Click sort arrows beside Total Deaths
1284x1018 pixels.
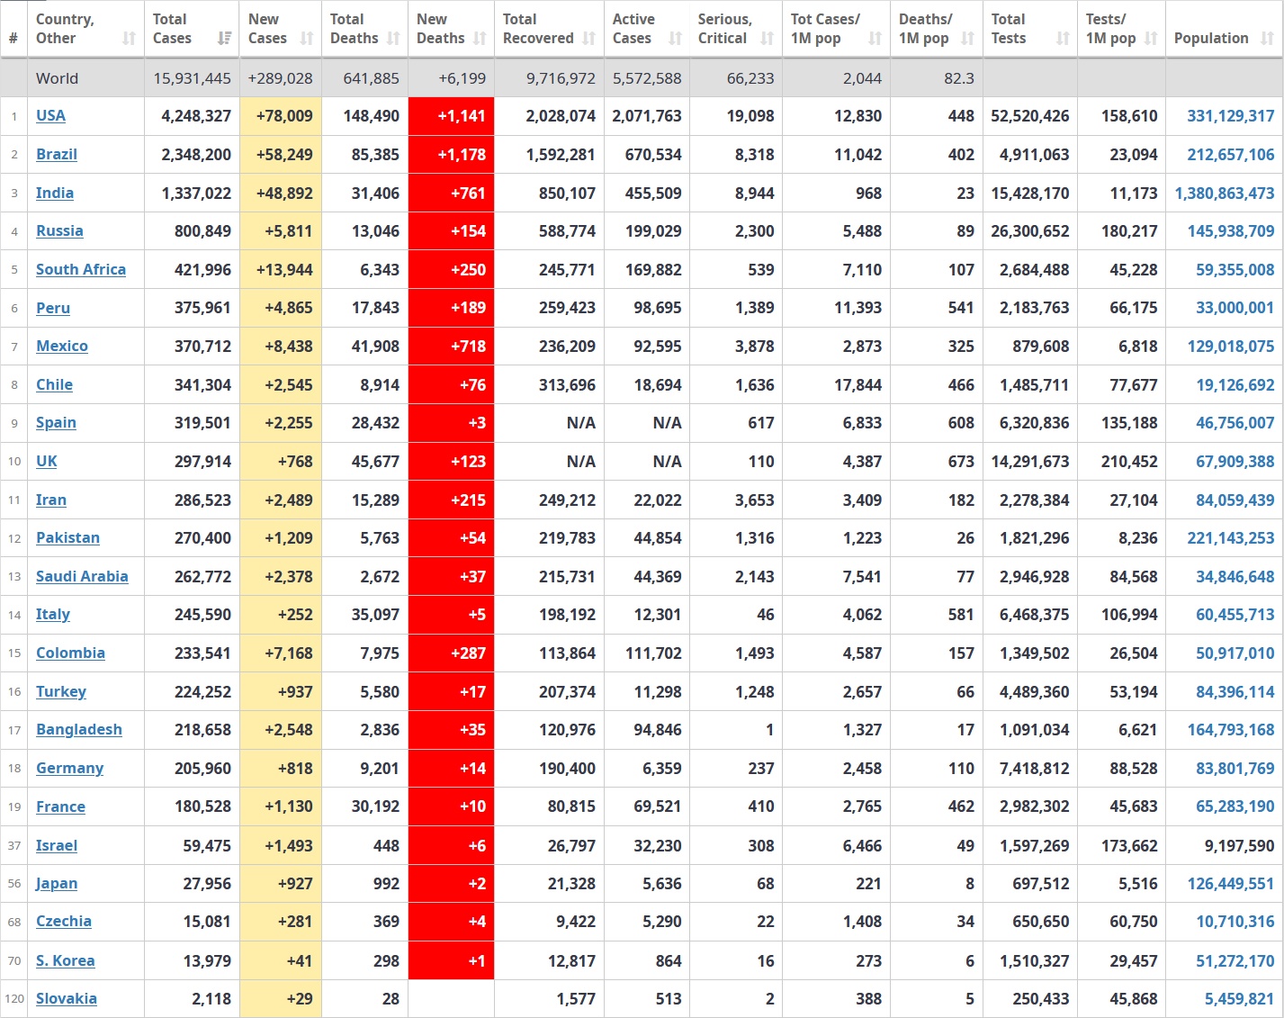pyautogui.click(x=393, y=39)
